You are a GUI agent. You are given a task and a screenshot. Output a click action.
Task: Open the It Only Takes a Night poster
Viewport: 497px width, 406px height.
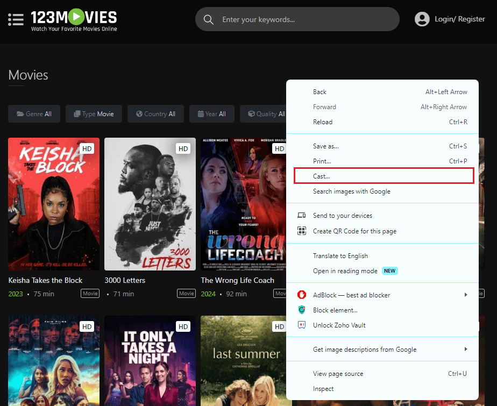pos(150,361)
